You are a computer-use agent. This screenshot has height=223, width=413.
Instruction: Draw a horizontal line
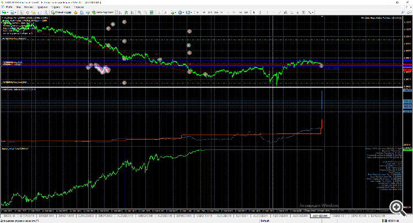(273, 12)
